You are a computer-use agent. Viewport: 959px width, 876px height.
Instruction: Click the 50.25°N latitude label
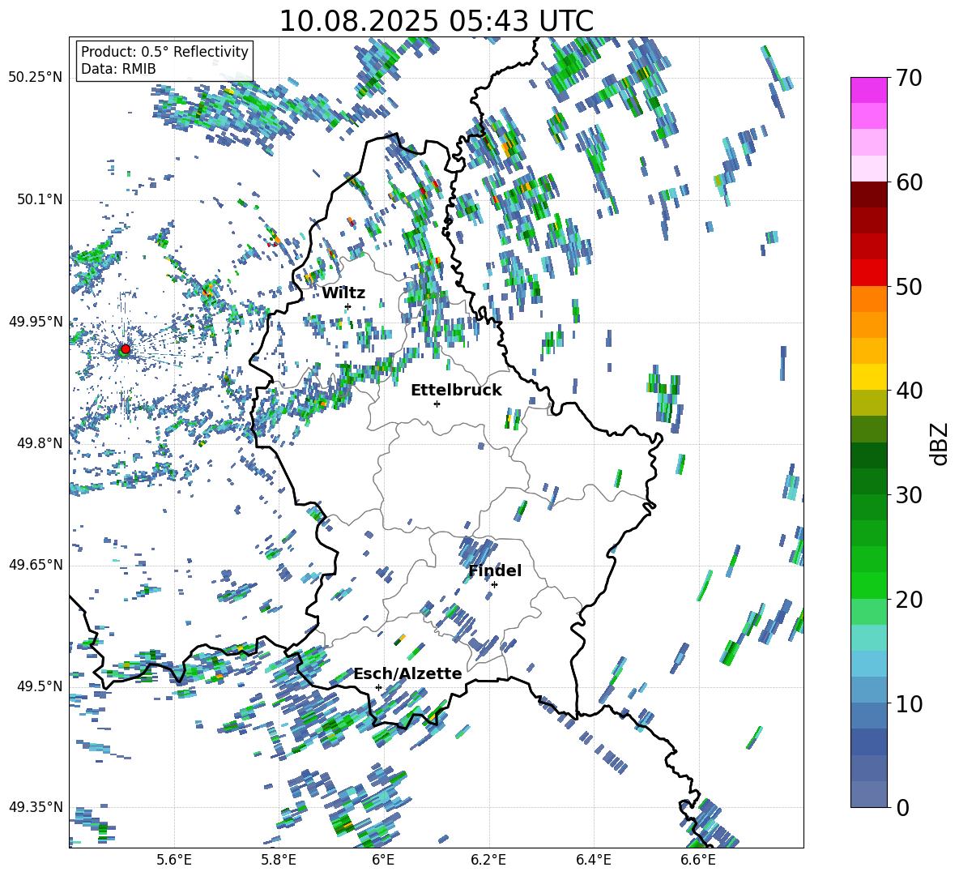click(36, 78)
